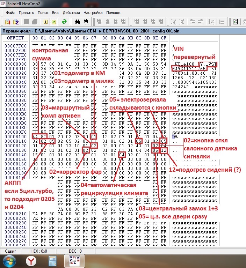The width and height of the screenshot is (246, 268).
Task: Click the green refresh arrows icon
Action: pos(64,22)
